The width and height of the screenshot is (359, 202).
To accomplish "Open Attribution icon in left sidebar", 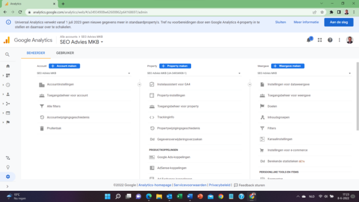I will pos(8,158).
